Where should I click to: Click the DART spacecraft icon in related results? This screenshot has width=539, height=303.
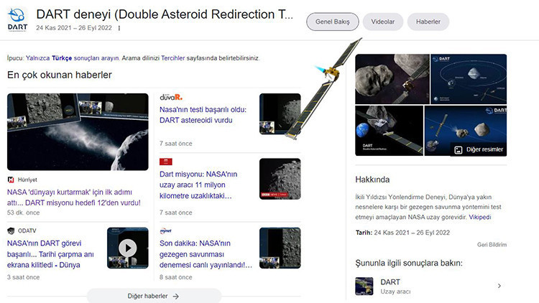point(364,286)
